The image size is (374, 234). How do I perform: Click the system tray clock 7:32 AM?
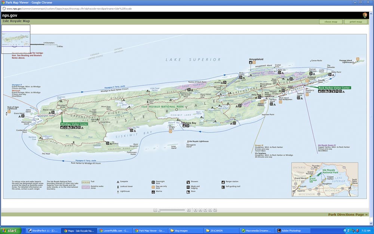click(x=366, y=231)
